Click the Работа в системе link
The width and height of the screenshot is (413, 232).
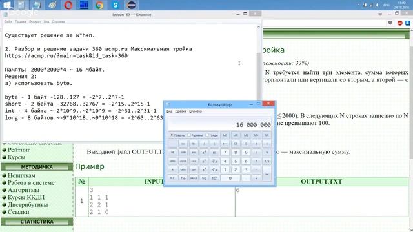click(x=31, y=183)
